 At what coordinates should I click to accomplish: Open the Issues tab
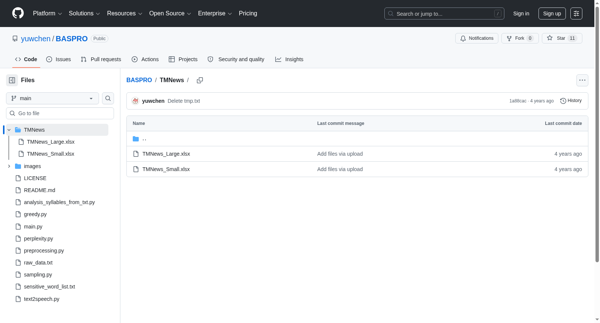tap(58, 59)
